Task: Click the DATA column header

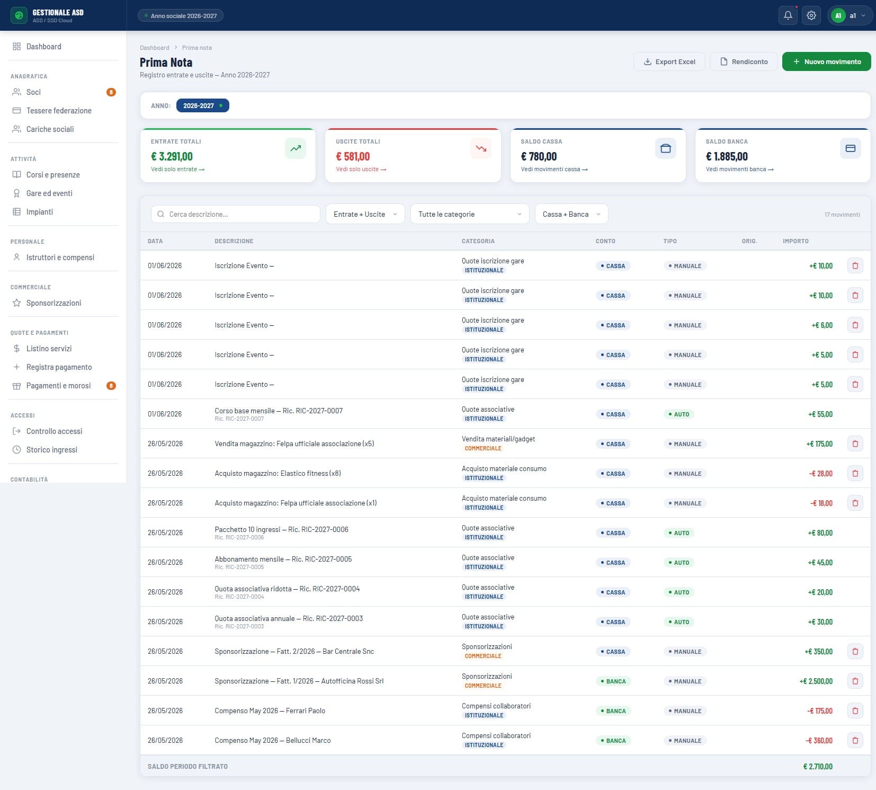Action: (155, 241)
